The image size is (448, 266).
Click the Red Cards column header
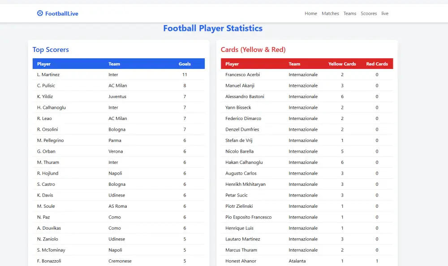[x=377, y=64]
